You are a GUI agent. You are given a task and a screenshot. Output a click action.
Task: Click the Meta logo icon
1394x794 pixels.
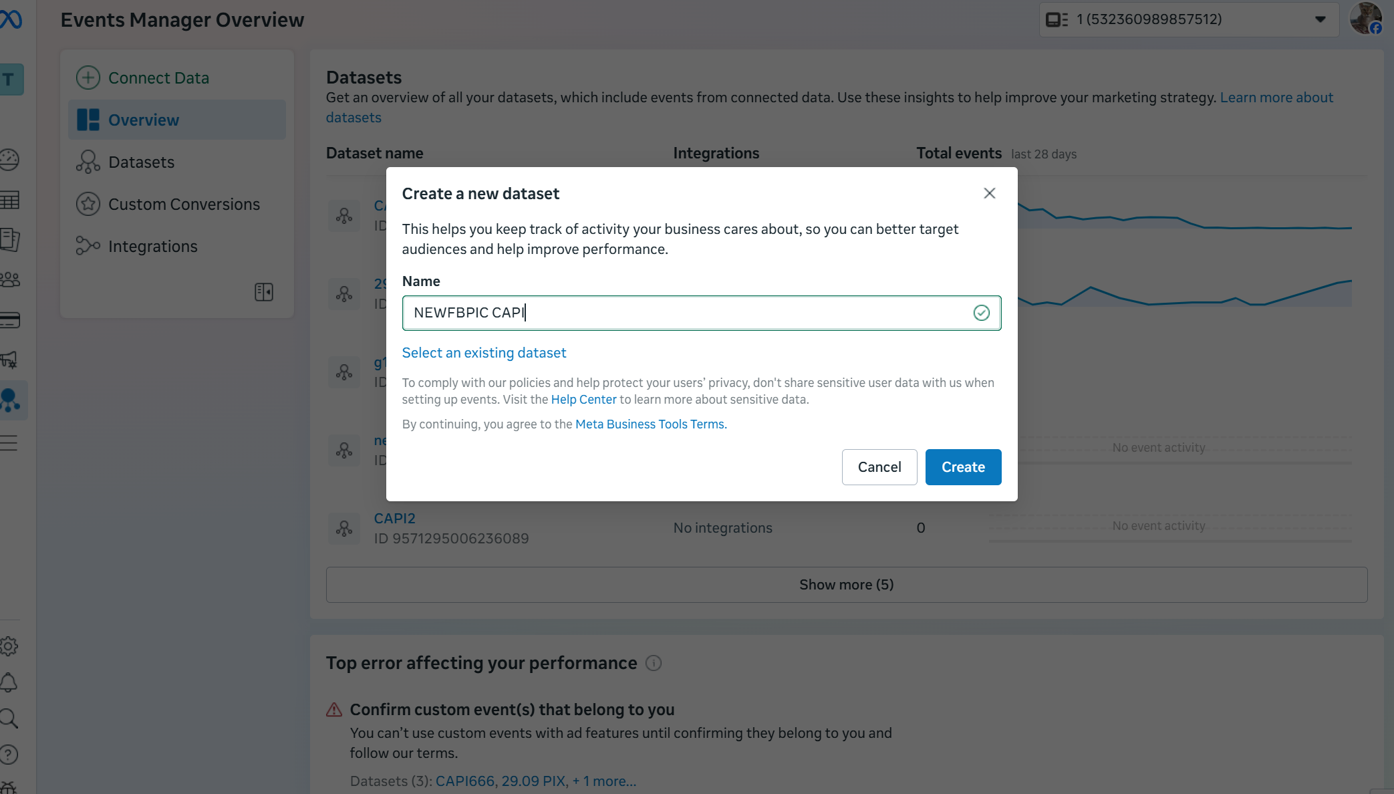coord(11,19)
